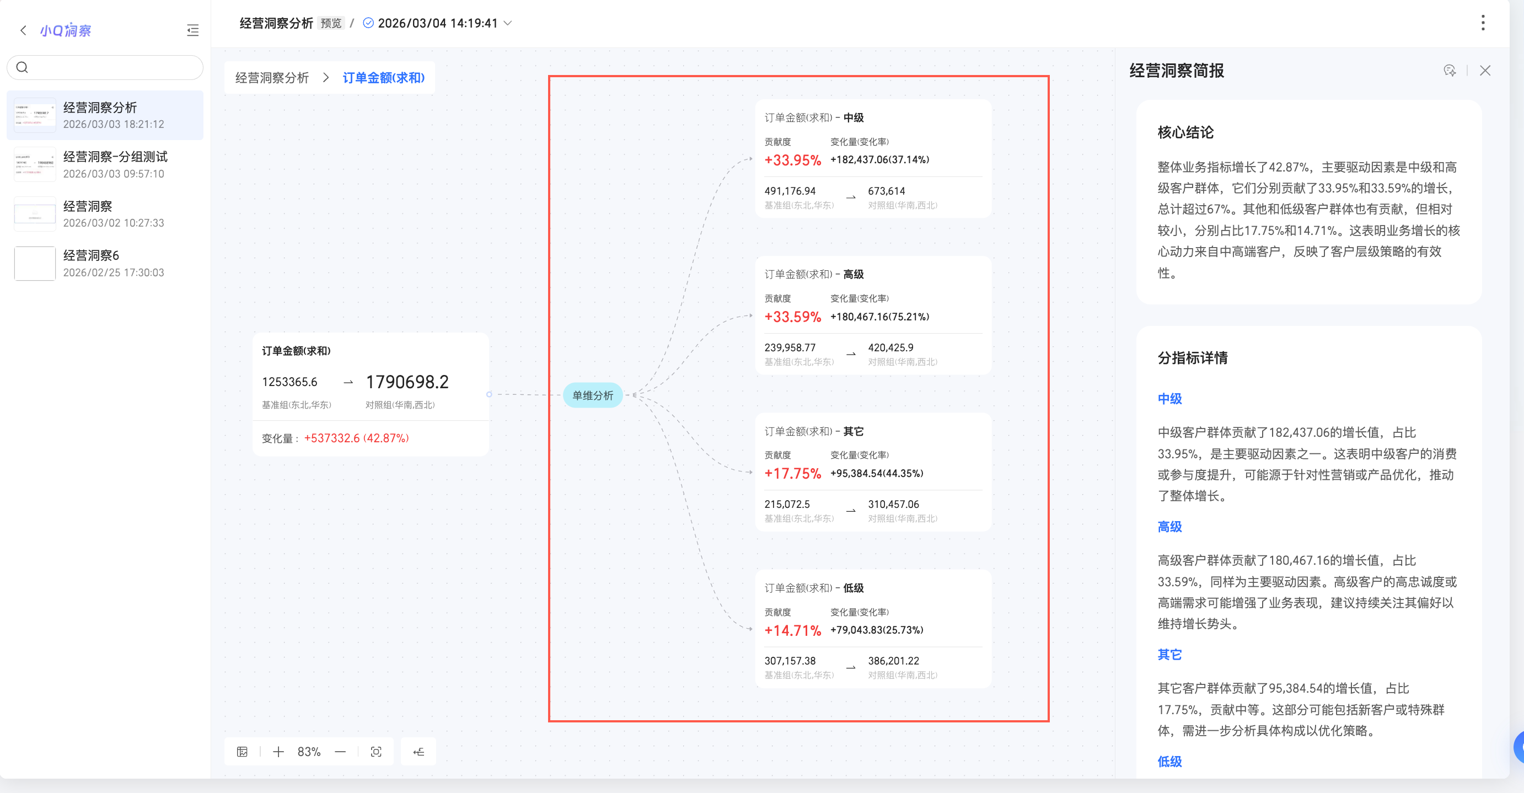Click the 经营洞察分析 breadcrumb link
This screenshot has height=793, width=1524.
pos(271,78)
